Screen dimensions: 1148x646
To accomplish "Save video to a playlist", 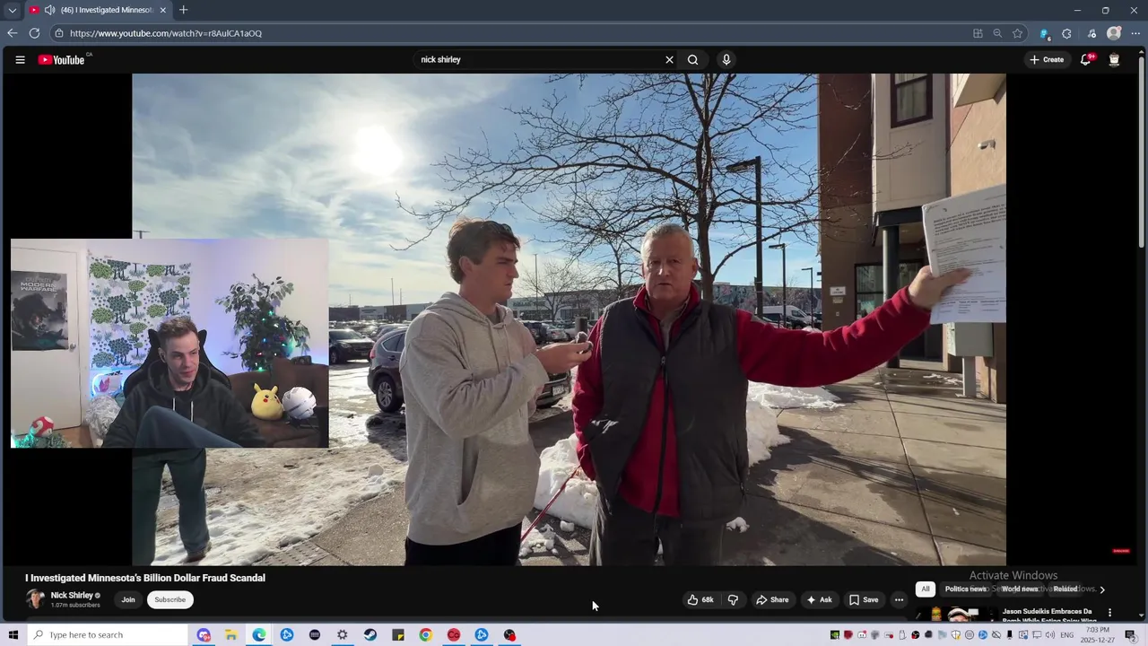I will (x=864, y=599).
